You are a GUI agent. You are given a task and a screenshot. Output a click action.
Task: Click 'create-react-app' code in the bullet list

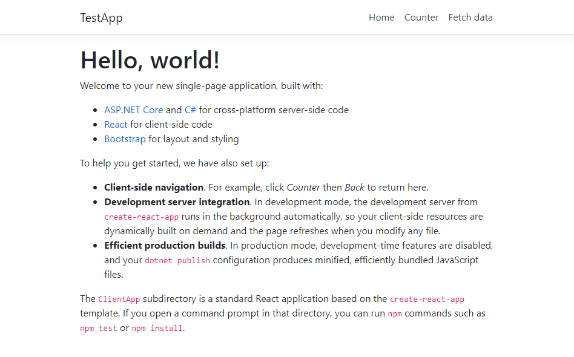tap(141, 217)
